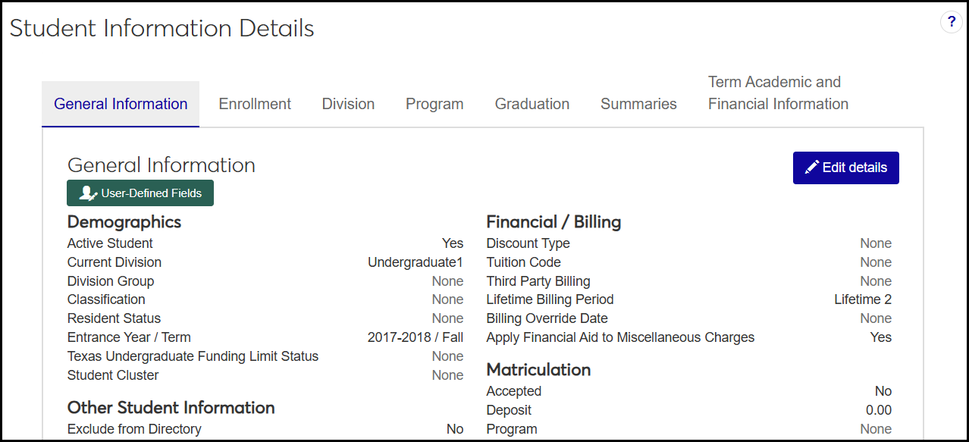
Task: Open Term Academic and Financial Information tab
Action: [x=778, y=93]
